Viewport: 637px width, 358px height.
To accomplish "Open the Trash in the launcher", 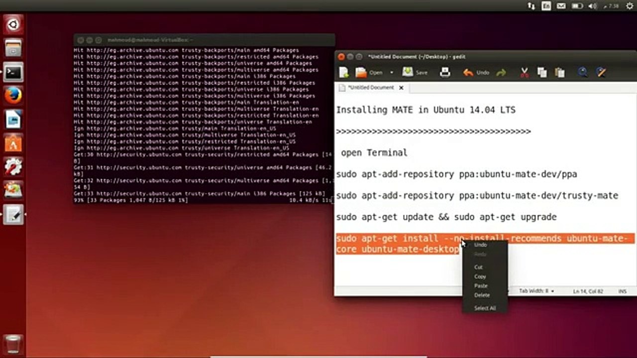I will pyautogui.click(x=13, y=345).
